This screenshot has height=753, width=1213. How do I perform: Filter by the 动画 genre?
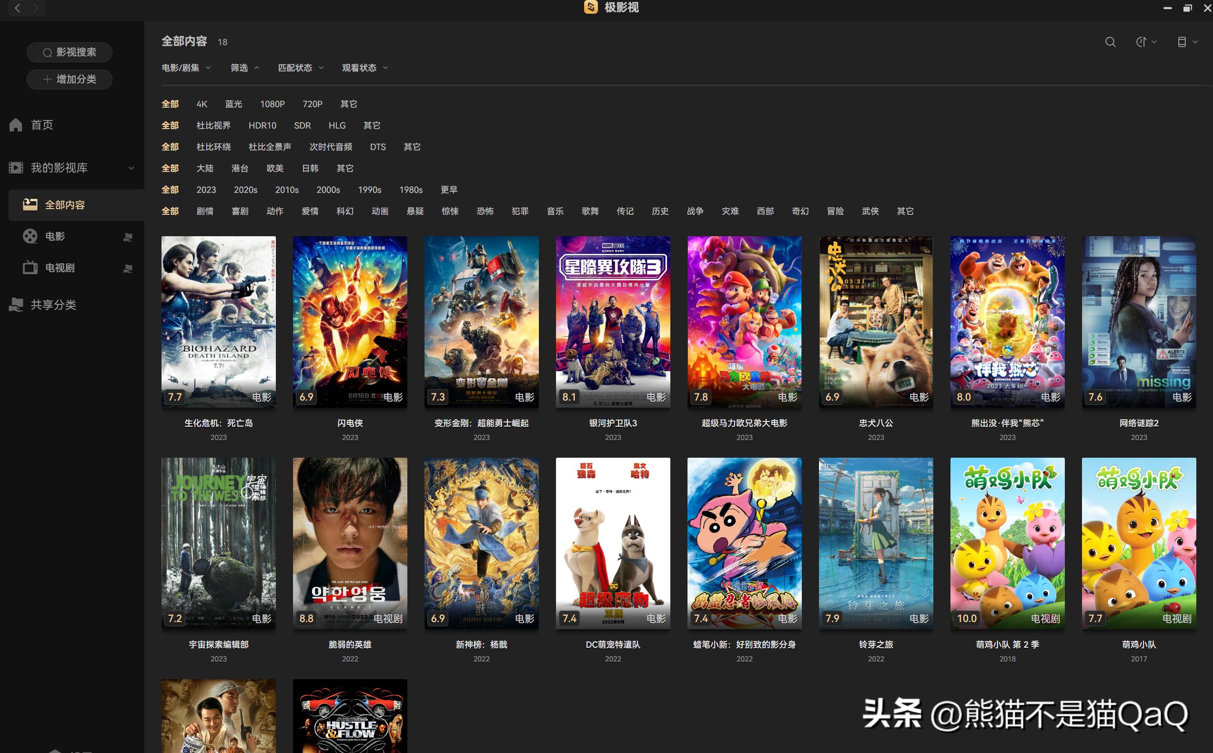click(x=380, y=211)
